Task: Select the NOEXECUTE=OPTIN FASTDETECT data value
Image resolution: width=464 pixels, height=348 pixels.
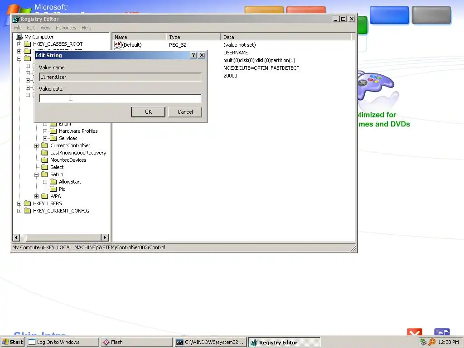Action: [261, 68]
